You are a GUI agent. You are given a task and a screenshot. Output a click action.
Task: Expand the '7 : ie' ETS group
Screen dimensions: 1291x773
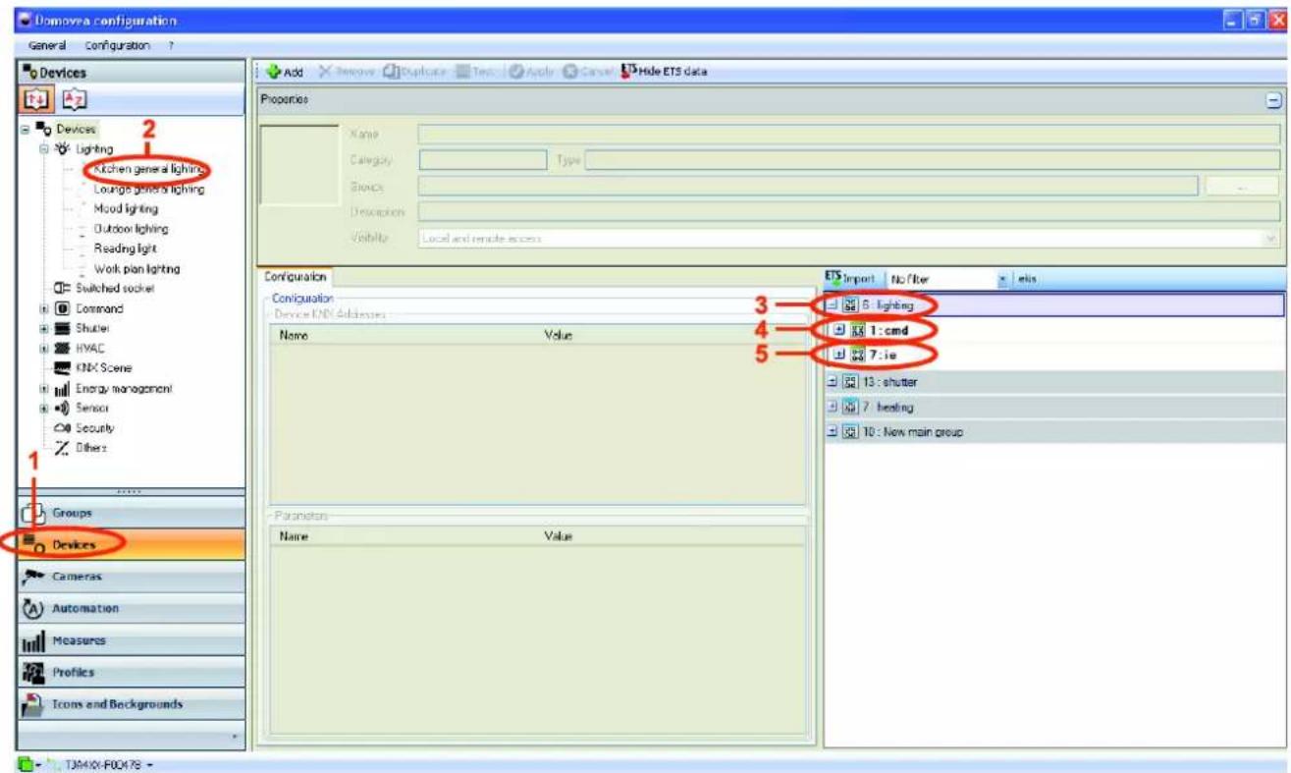[839, 355]
